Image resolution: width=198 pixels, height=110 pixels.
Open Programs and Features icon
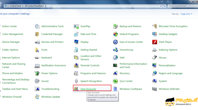[x=76, y=73]
